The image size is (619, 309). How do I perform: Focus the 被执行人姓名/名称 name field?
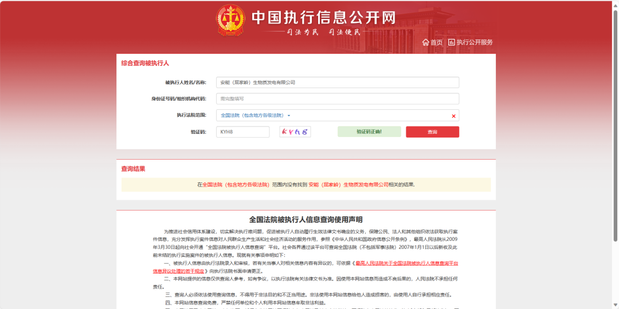coord(337,82)
